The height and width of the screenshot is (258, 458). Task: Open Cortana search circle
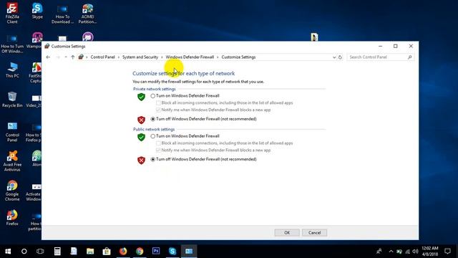click(24, 252)
